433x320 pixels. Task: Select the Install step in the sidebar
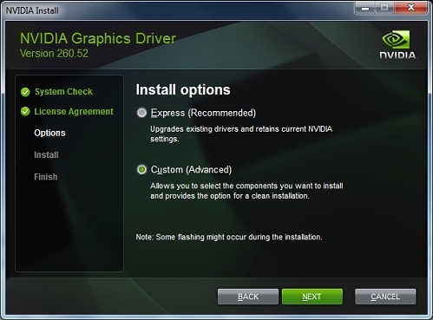(x=46, y=154)
